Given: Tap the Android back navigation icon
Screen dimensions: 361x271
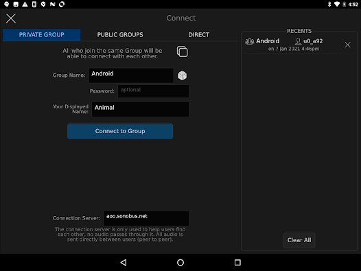Looking at the screenshot, I should click(124, 263).
